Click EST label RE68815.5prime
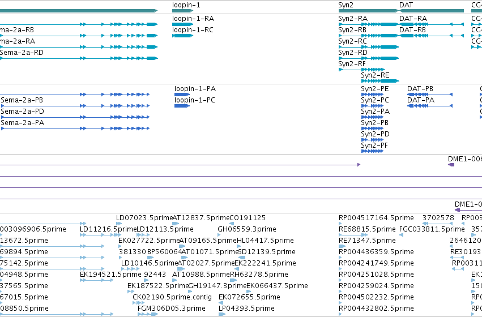The width and height of the screenshot is (482, 317). [367, 229]
